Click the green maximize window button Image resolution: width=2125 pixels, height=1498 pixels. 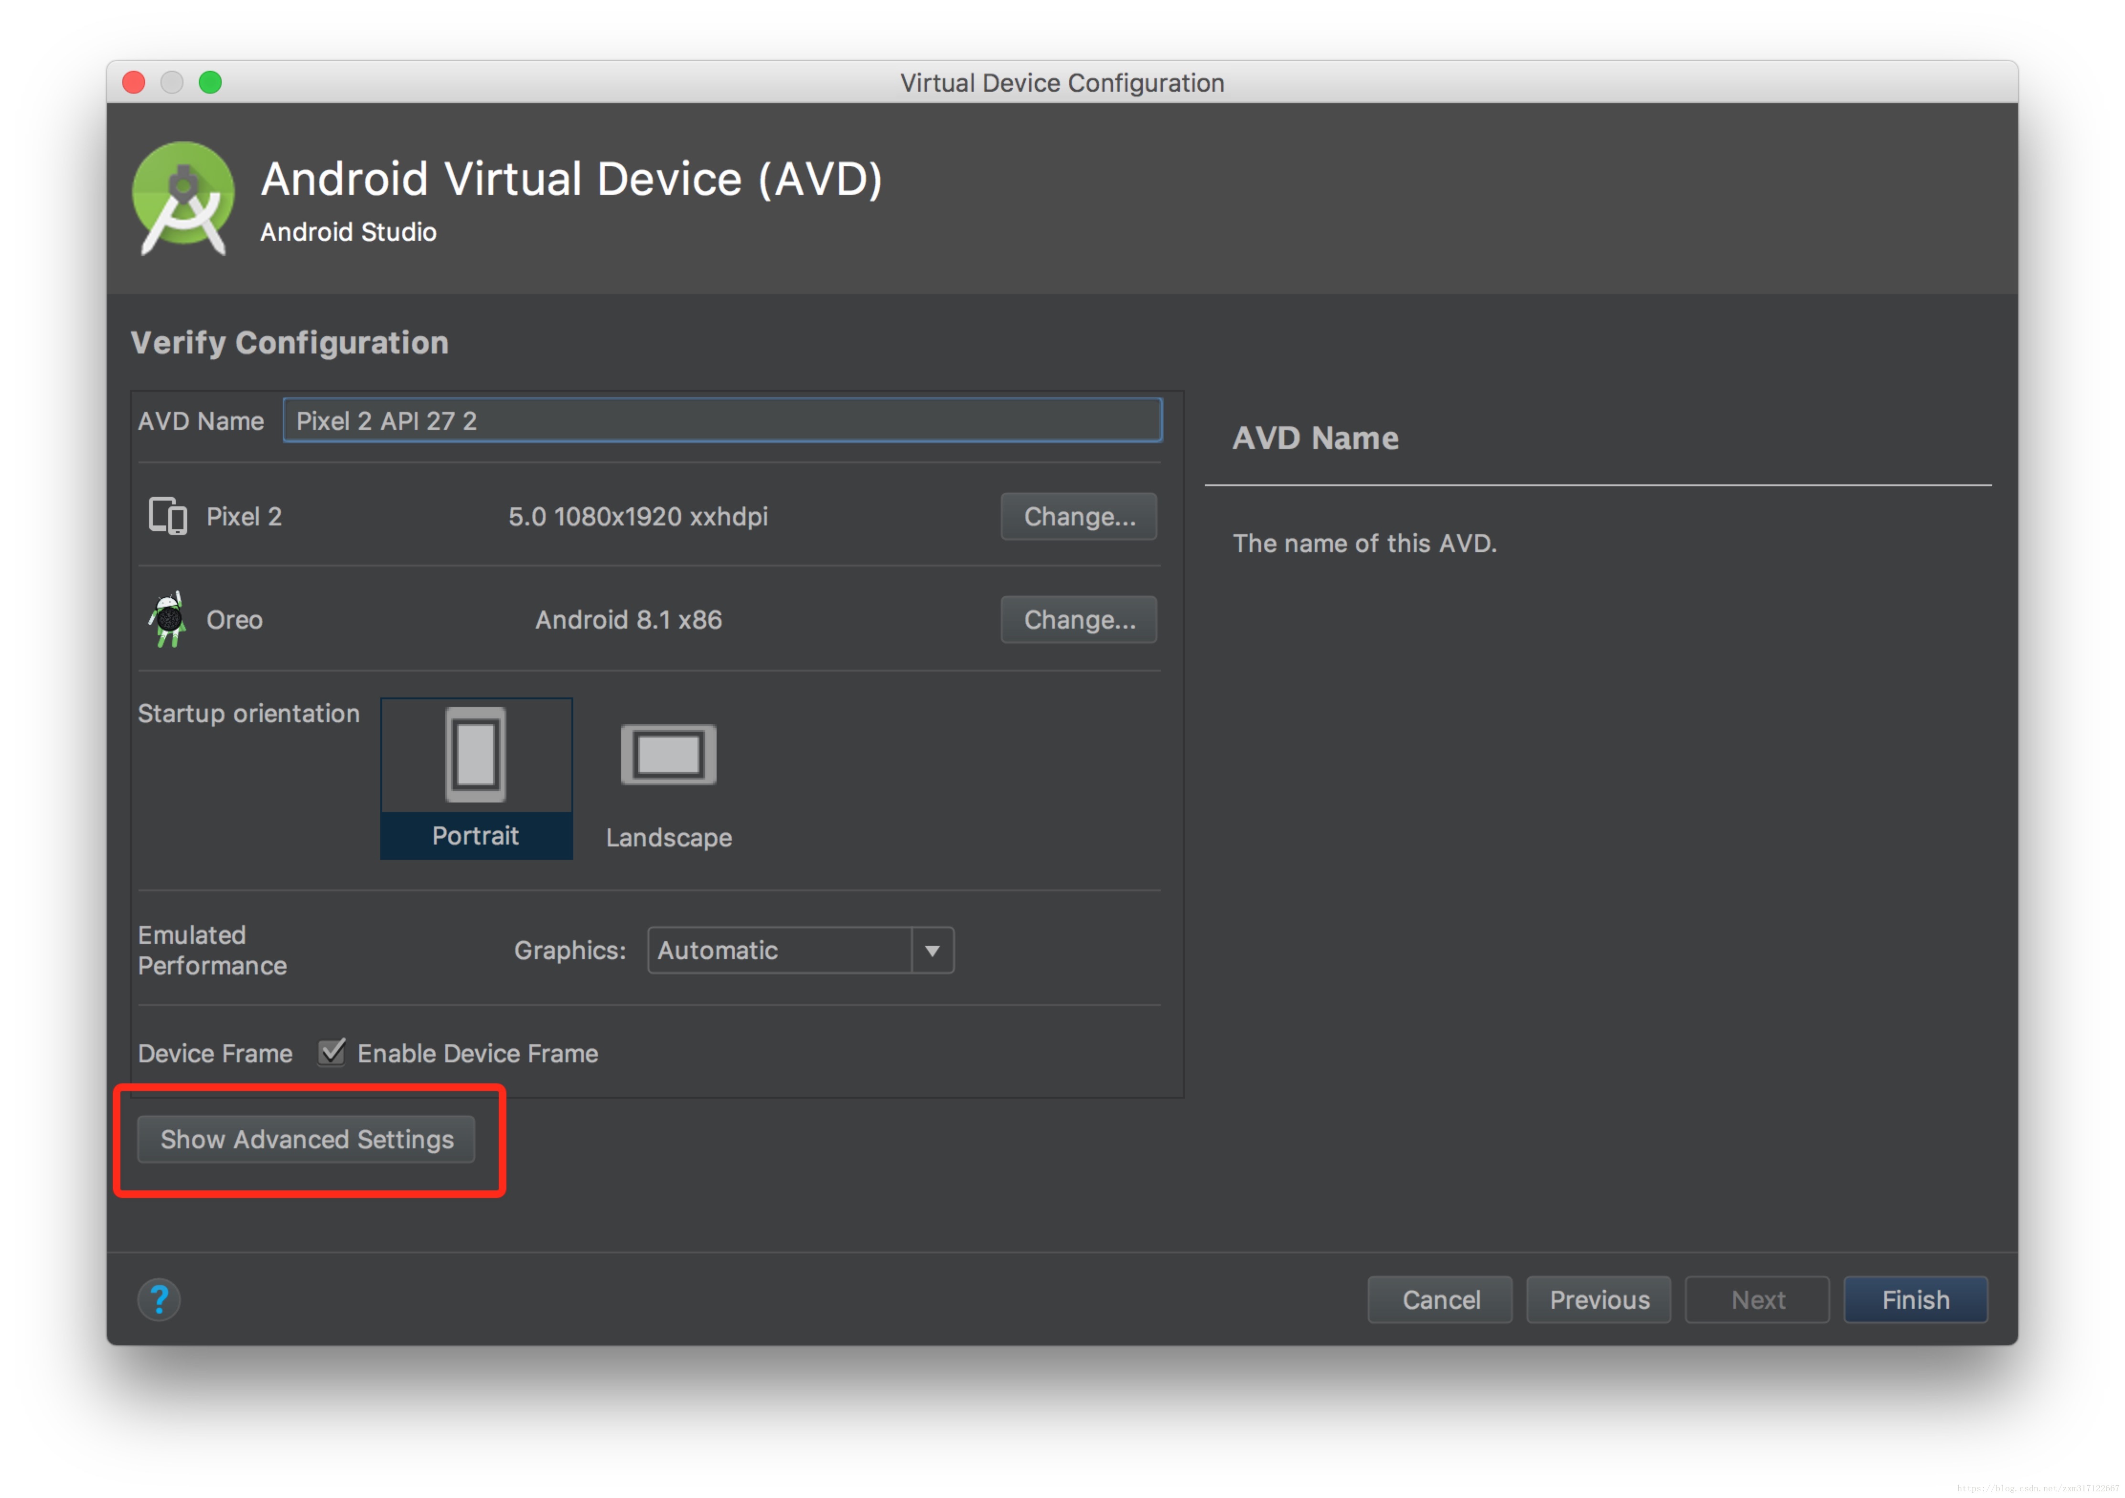point(210,82)
